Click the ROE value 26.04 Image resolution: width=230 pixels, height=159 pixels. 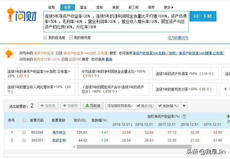pyautogui.click(x=126, y=140)
